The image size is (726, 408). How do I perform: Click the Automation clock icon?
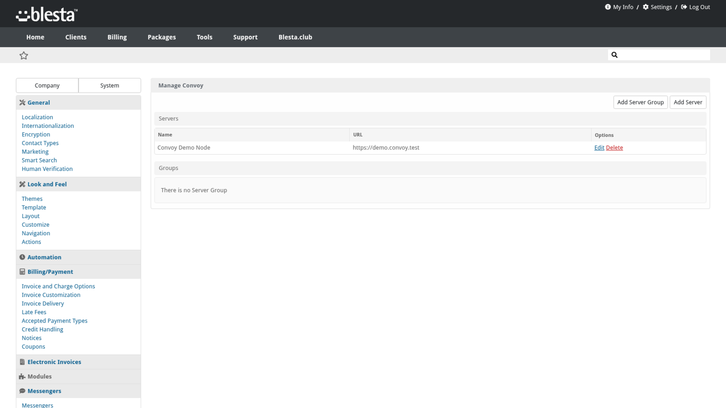point(22,257)
